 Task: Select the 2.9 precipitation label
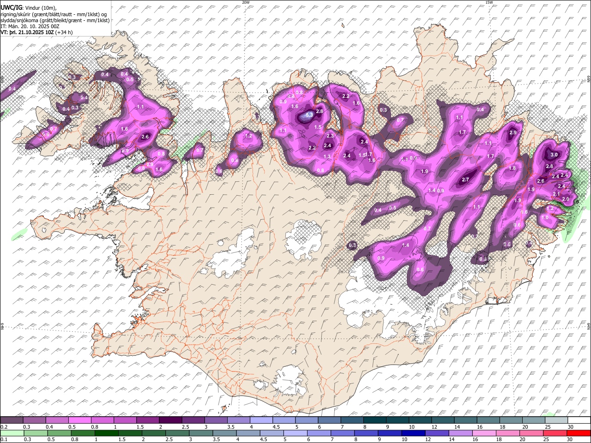click(x=513, y=132)
